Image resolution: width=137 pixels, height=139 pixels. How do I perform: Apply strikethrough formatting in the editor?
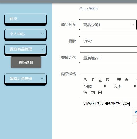pyautogui.click(x=108, y=80)
